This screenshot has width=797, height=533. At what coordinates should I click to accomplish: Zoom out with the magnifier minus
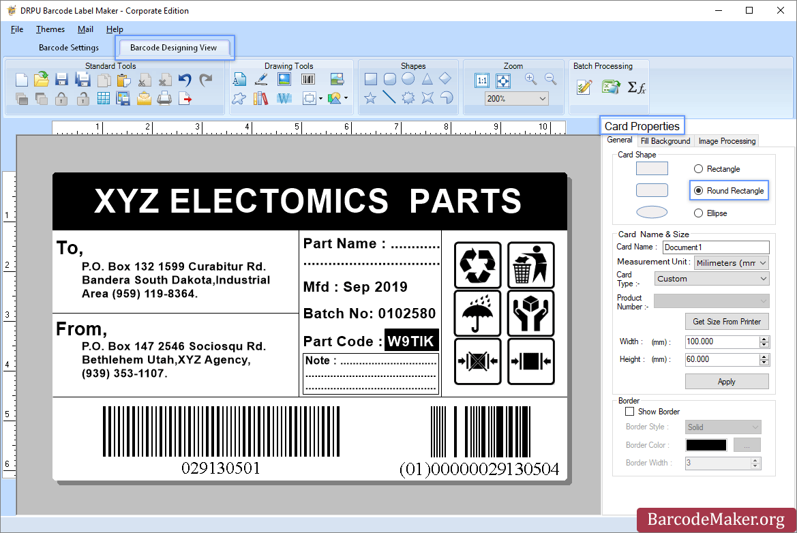click(x=550, y=79)
